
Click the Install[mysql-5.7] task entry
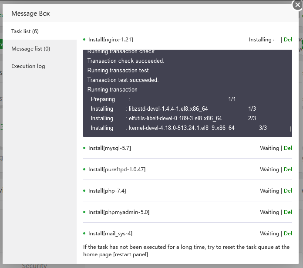(x=110, y=148)
